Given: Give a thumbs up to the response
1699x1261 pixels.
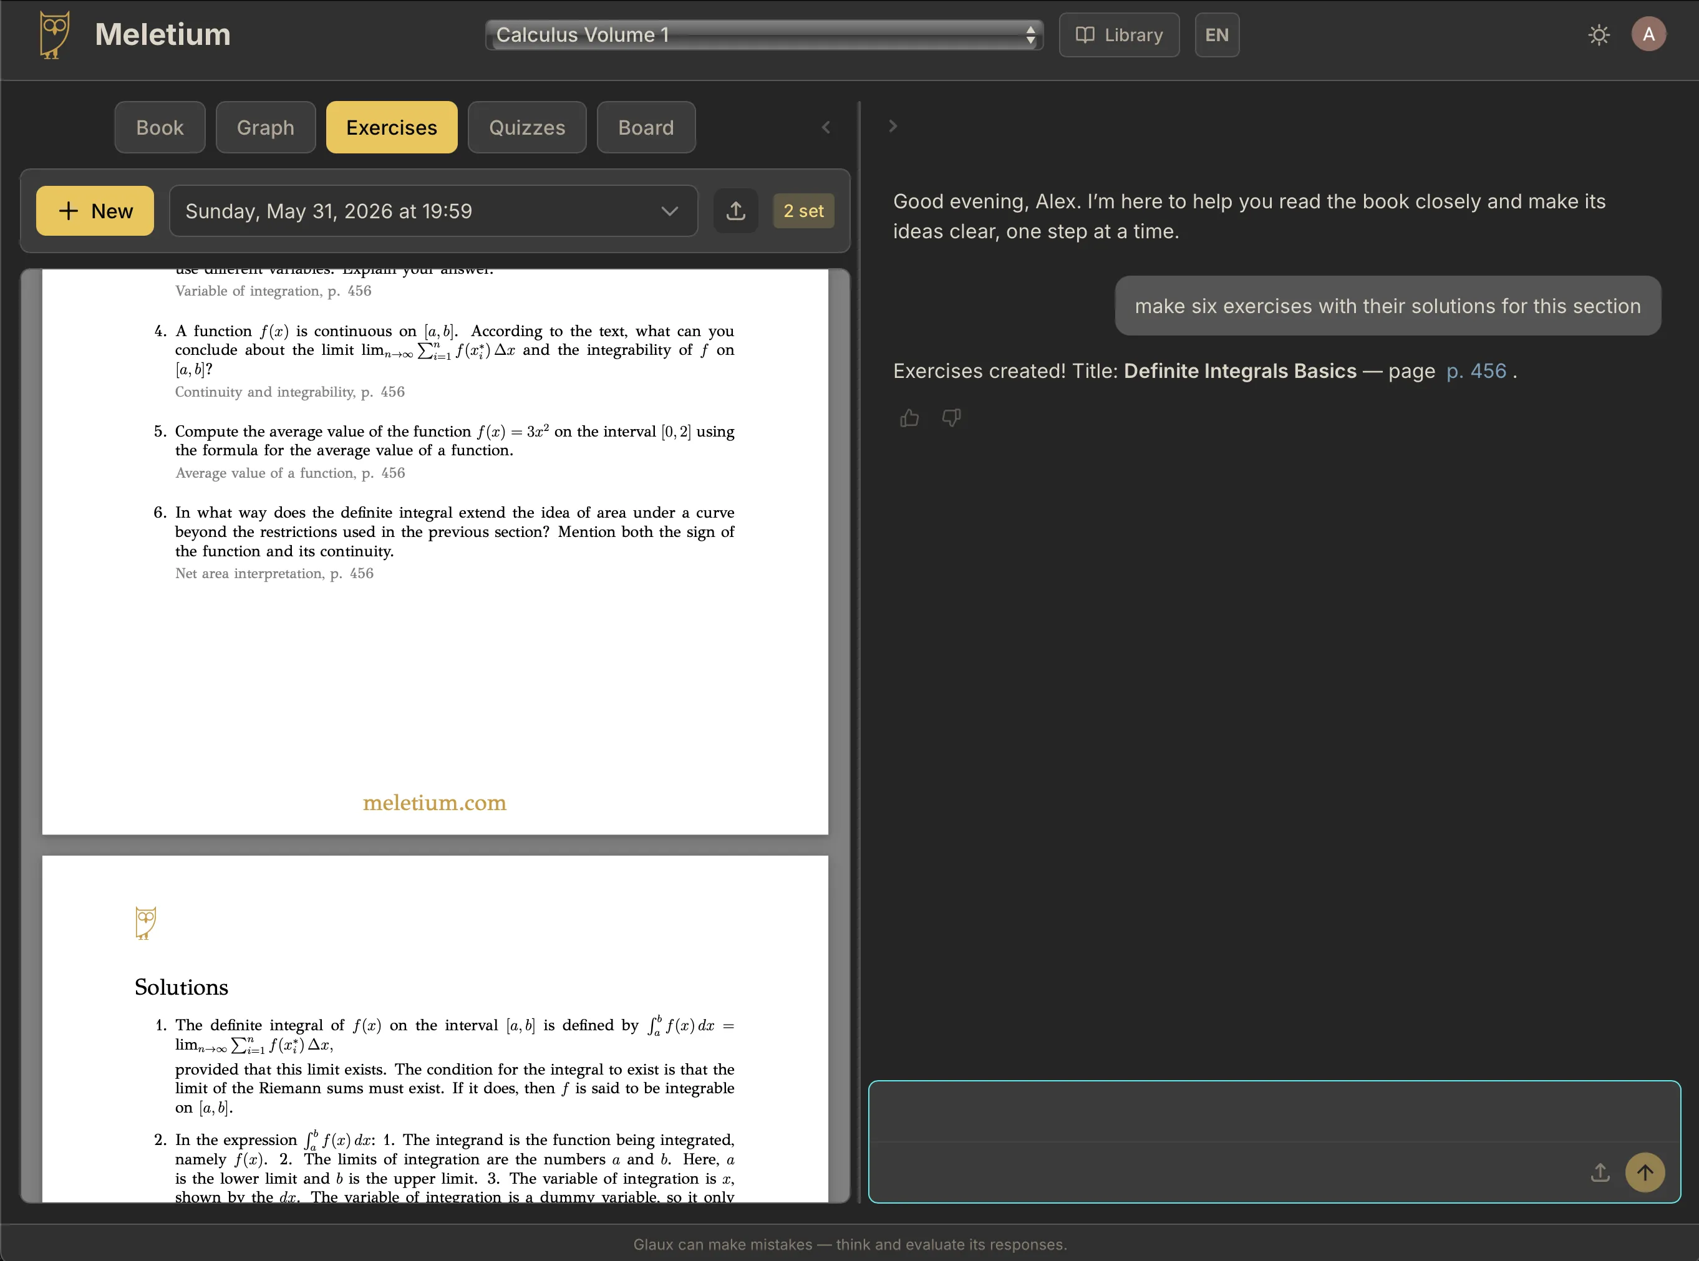Looking at the screenshot, I should coord(909,418).
